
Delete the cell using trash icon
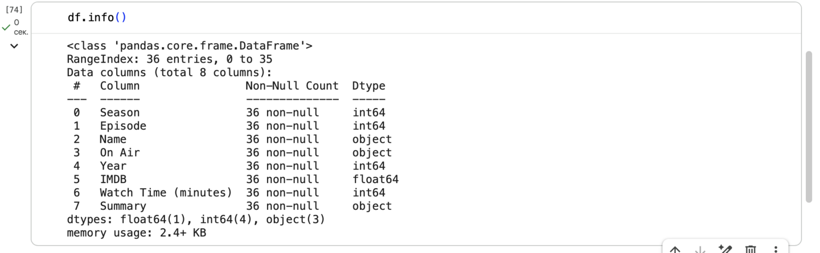751,249
